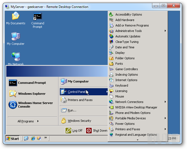Click the Internet Options icon
The width and height of the screenshot is (187, 149).
pyautogui.click(x=111, y=80)
